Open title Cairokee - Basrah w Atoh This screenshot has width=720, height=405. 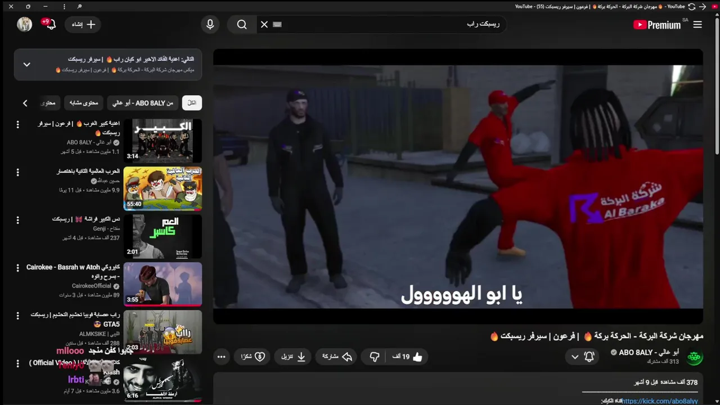coord(73,272)
